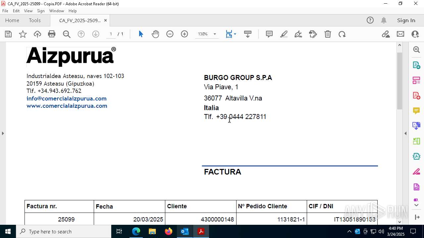Open the Window menu
The width and height of the screenshot is (424, 238).
point(57,11)
